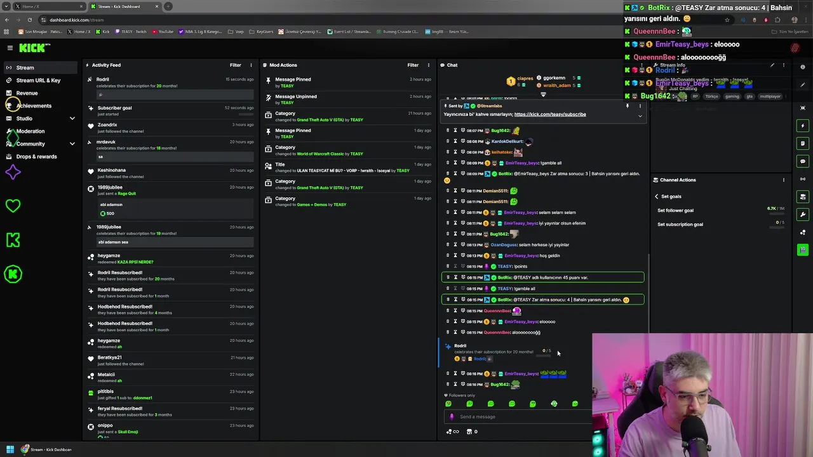This screenshot has height=457, width=813.
Task: Ban kelhatoke using the shield icon
Action: point(463,152)
